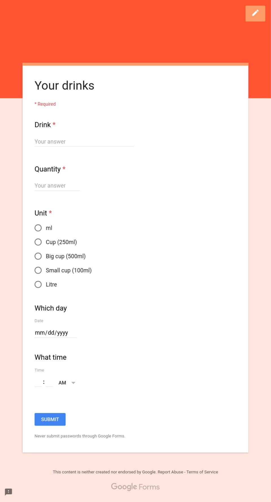The width and height of the screenshot is (271, 502).
Task: Pick Litre as the unit
Action: coord(38,284)
